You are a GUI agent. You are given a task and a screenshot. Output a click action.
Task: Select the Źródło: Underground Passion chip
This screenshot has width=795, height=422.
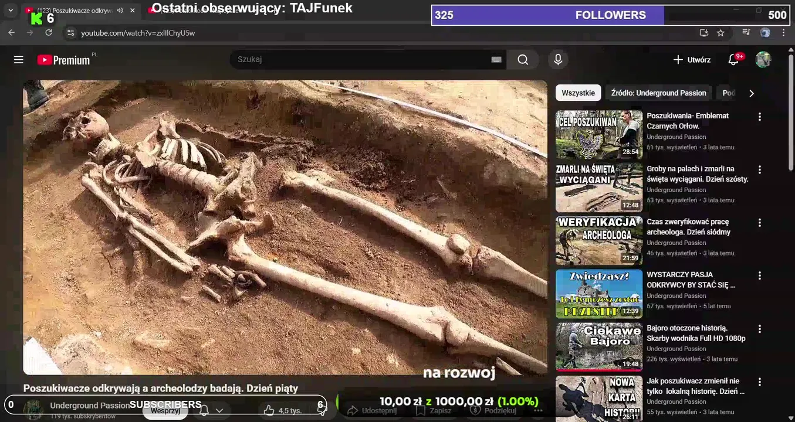pos(658,93)
